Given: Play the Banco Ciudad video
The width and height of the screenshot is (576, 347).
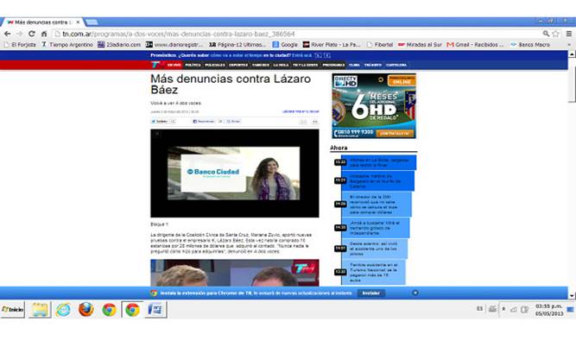Looking at the screenshot, I should (234, 173).
